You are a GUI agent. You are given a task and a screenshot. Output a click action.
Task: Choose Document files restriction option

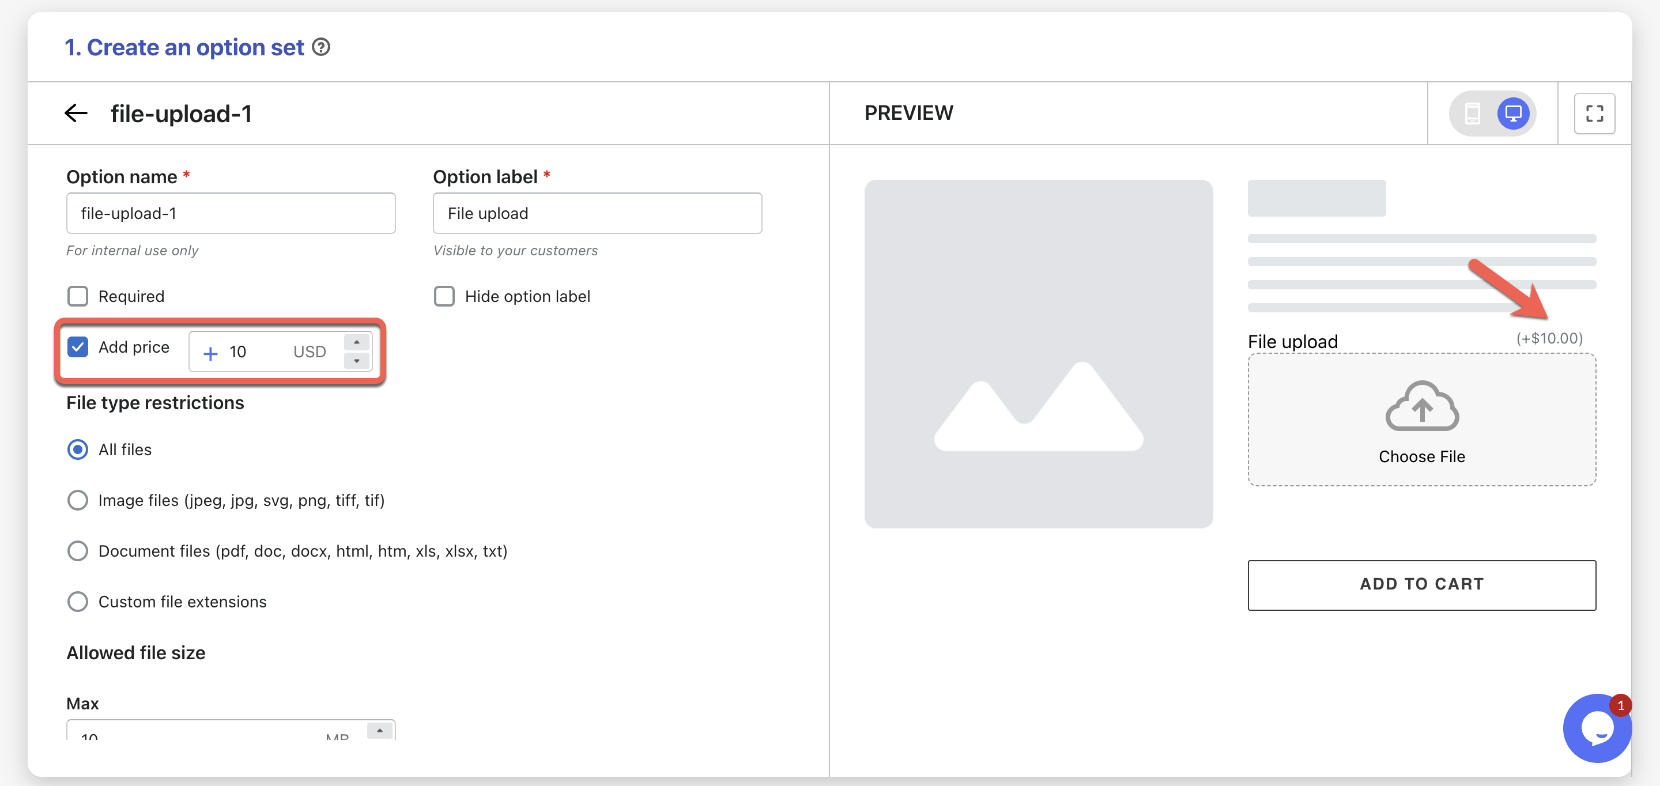pos(78,551)
